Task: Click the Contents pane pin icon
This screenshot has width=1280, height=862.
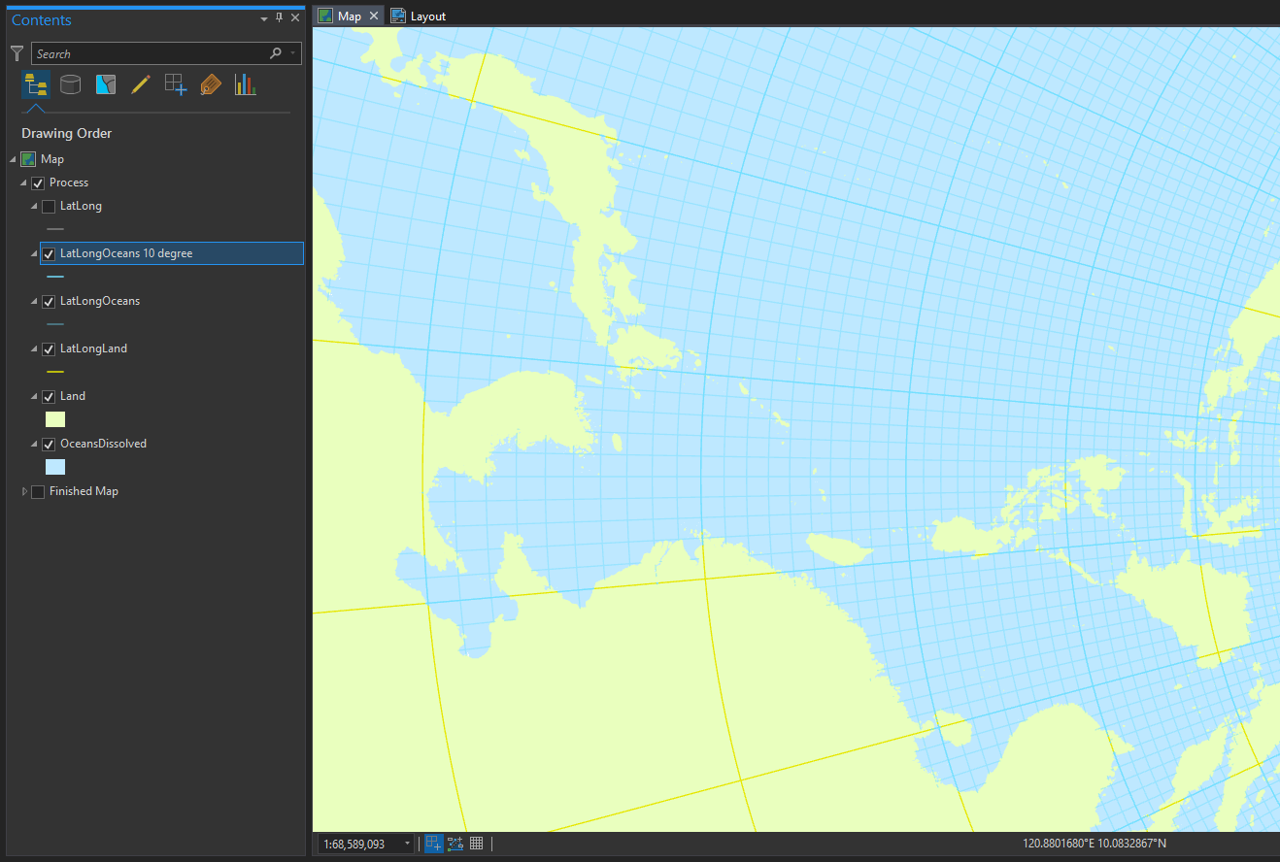Action: click(280, 18)
